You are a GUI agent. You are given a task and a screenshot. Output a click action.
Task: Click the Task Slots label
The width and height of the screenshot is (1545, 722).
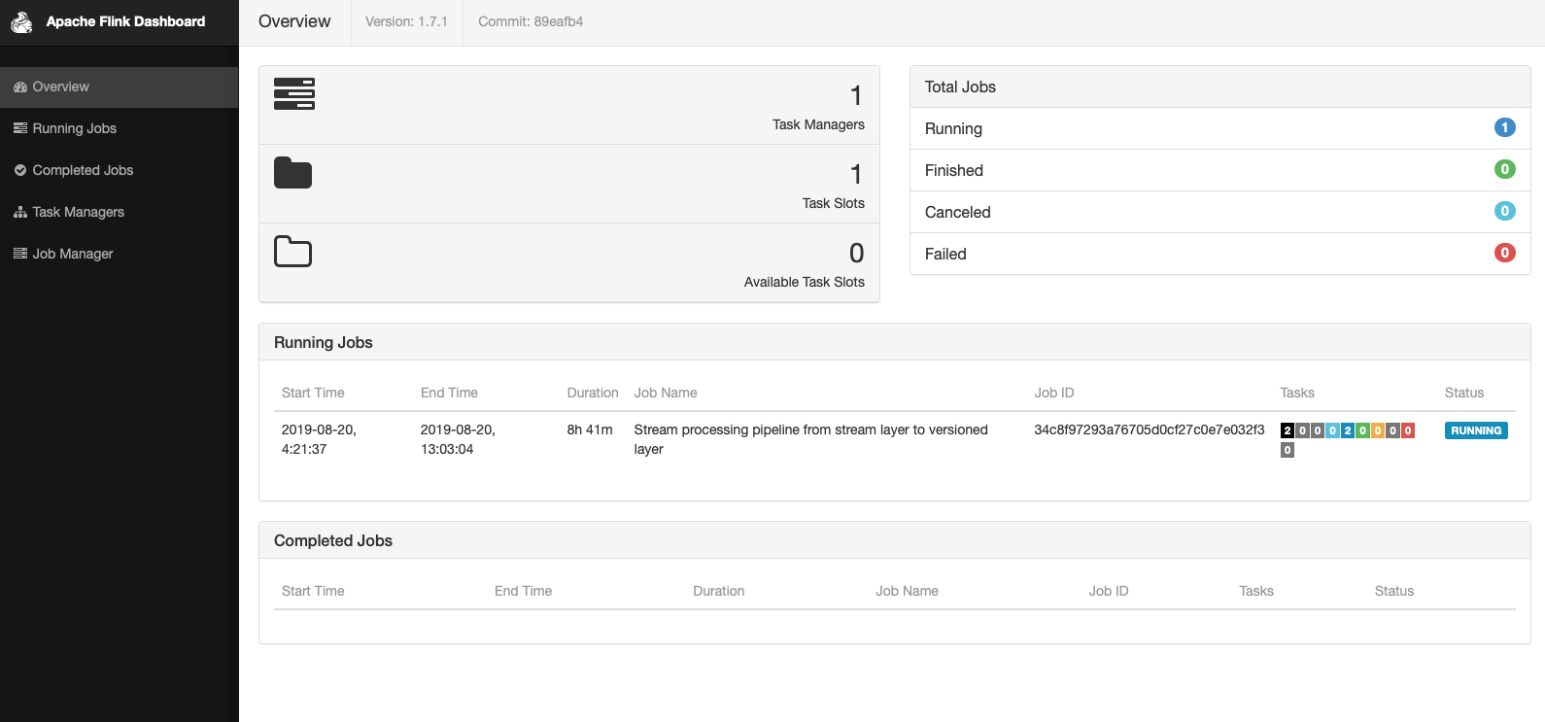click(833, 203)
